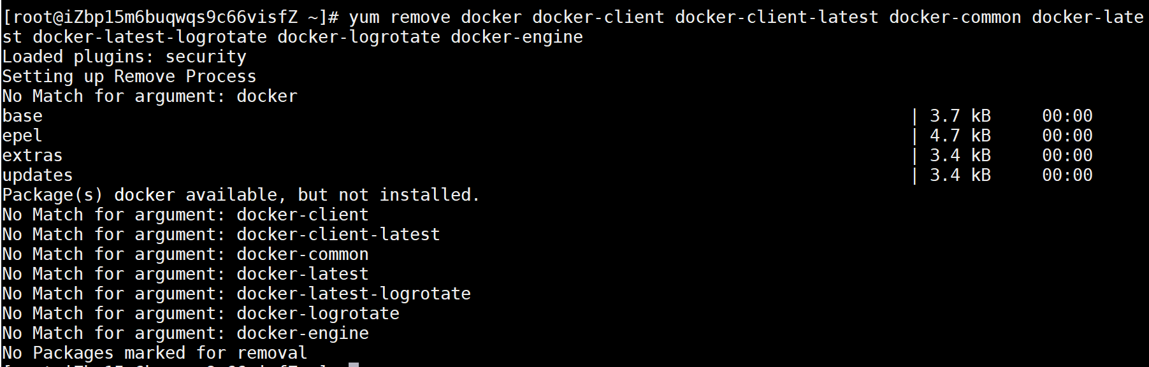Click the "3.7 kB" size value
The image size is (1149, 367).
[x=960, y=116]
